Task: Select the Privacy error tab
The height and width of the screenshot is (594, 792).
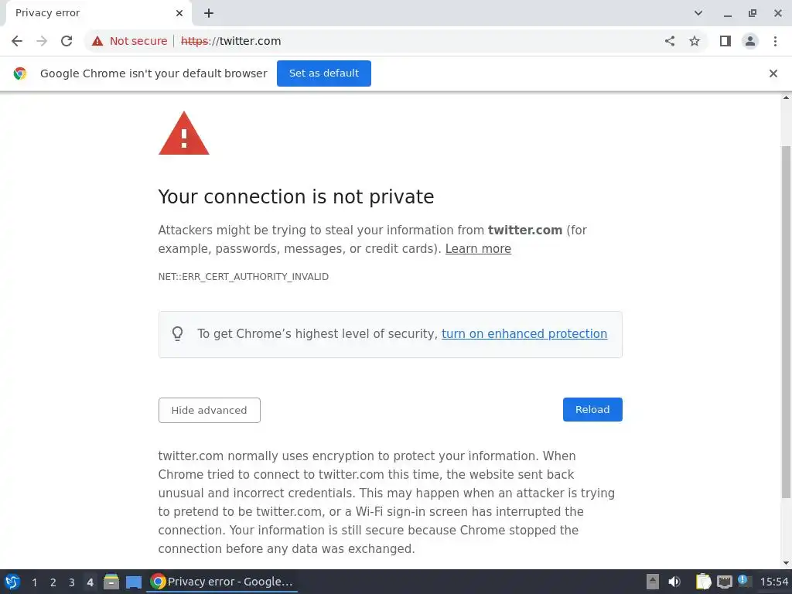Action: (x=85, y=13)
